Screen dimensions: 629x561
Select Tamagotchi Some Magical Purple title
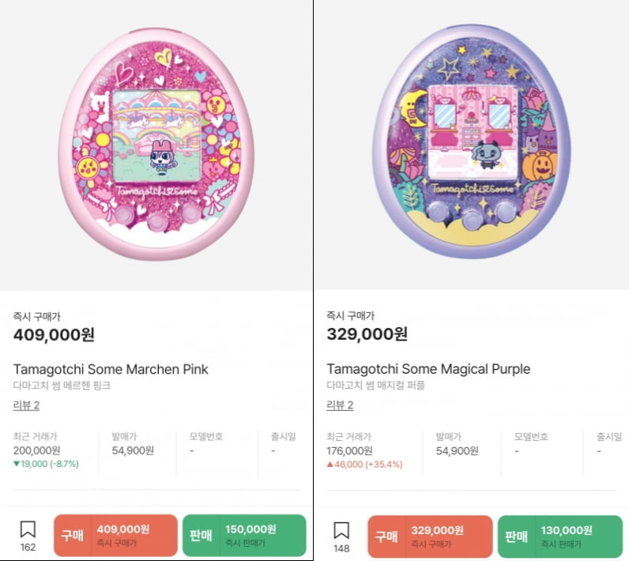pyautogui.click(x=428, y=369)
